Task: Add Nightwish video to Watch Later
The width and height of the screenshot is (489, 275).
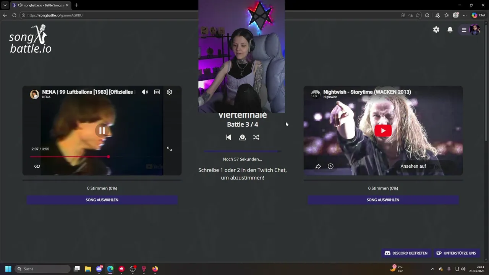Action: pyautogui.click(x=330, y=166)
